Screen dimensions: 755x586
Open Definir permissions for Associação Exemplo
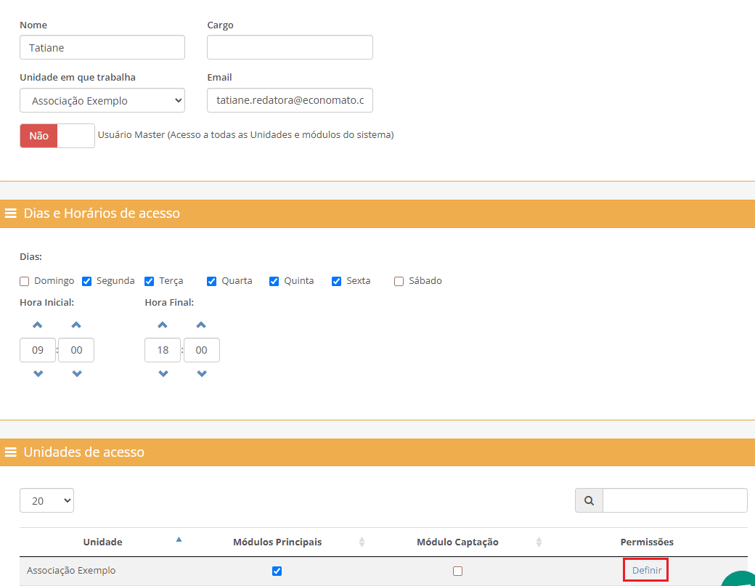point(646,570)
